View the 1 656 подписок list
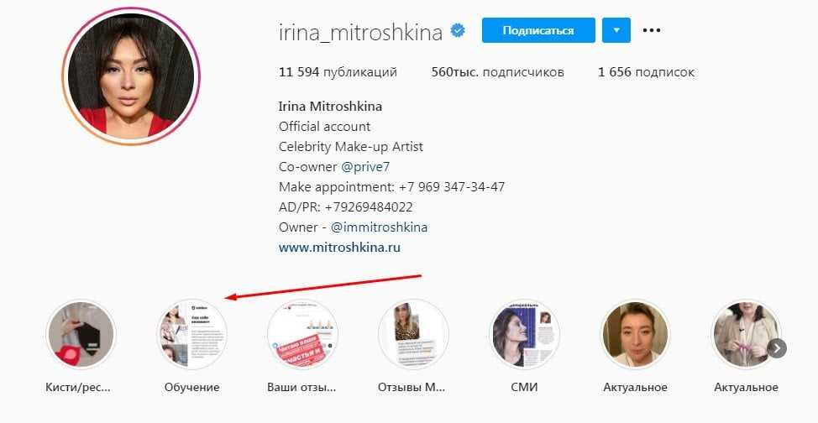The image size is (818, 423). pyautogui.click(x=646, y=72)
